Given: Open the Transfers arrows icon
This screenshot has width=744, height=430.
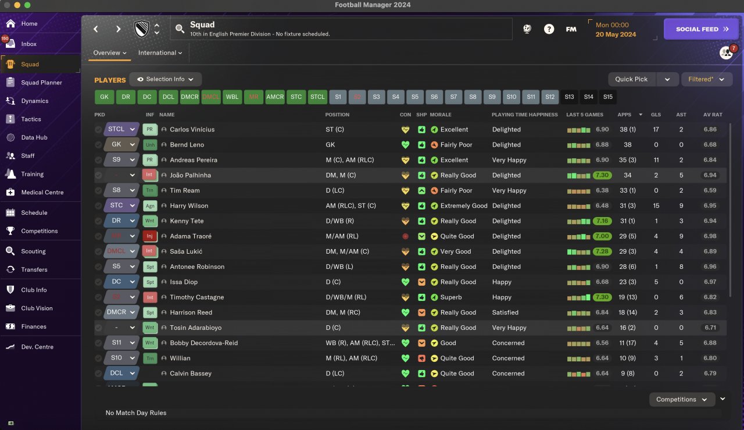Looking at the screenshot, I should pos(10,270).
